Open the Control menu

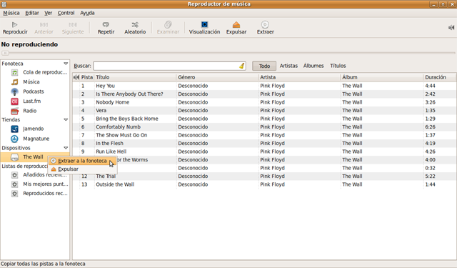click(66, 13)
